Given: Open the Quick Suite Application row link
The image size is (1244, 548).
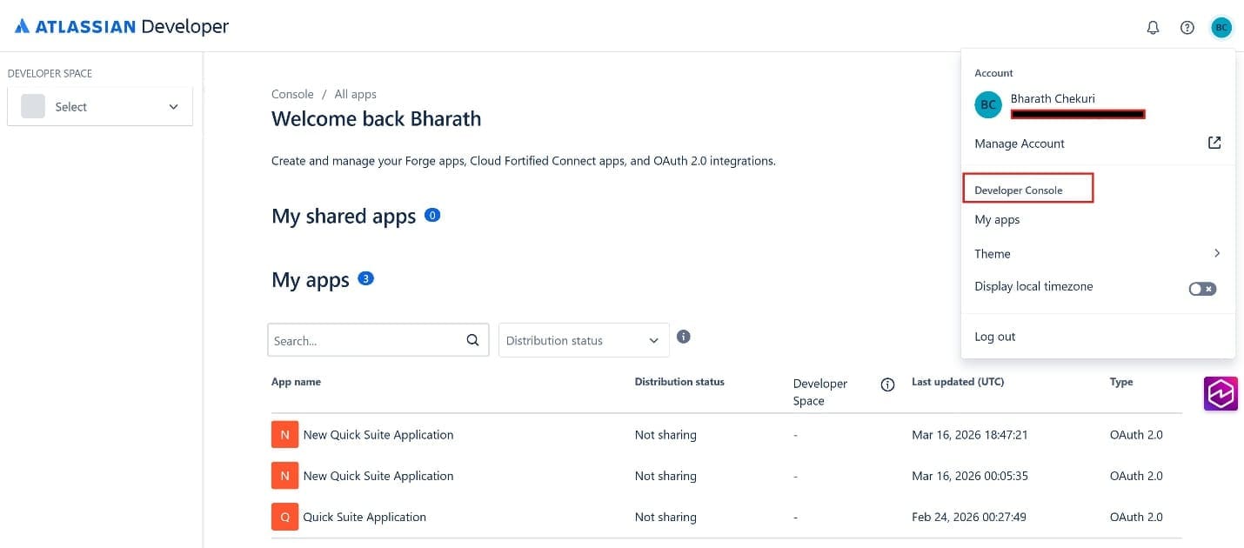Looking at the screenshot, I should [x=365, y=517].
